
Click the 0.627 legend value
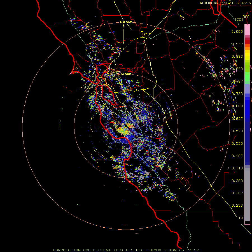pyautogui.click(x=237, y=119)
